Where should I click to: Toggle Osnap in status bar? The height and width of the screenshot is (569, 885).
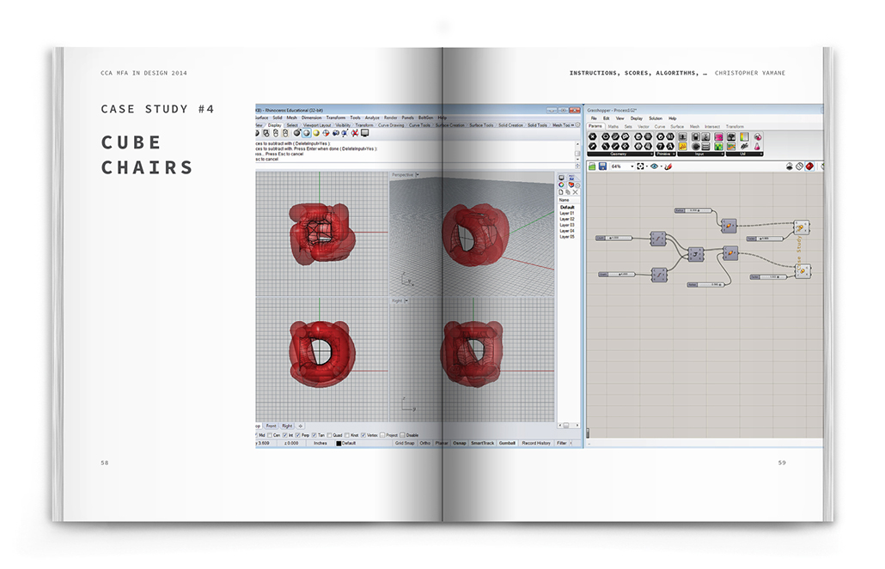pyautogui.click(x=460, y=443)
